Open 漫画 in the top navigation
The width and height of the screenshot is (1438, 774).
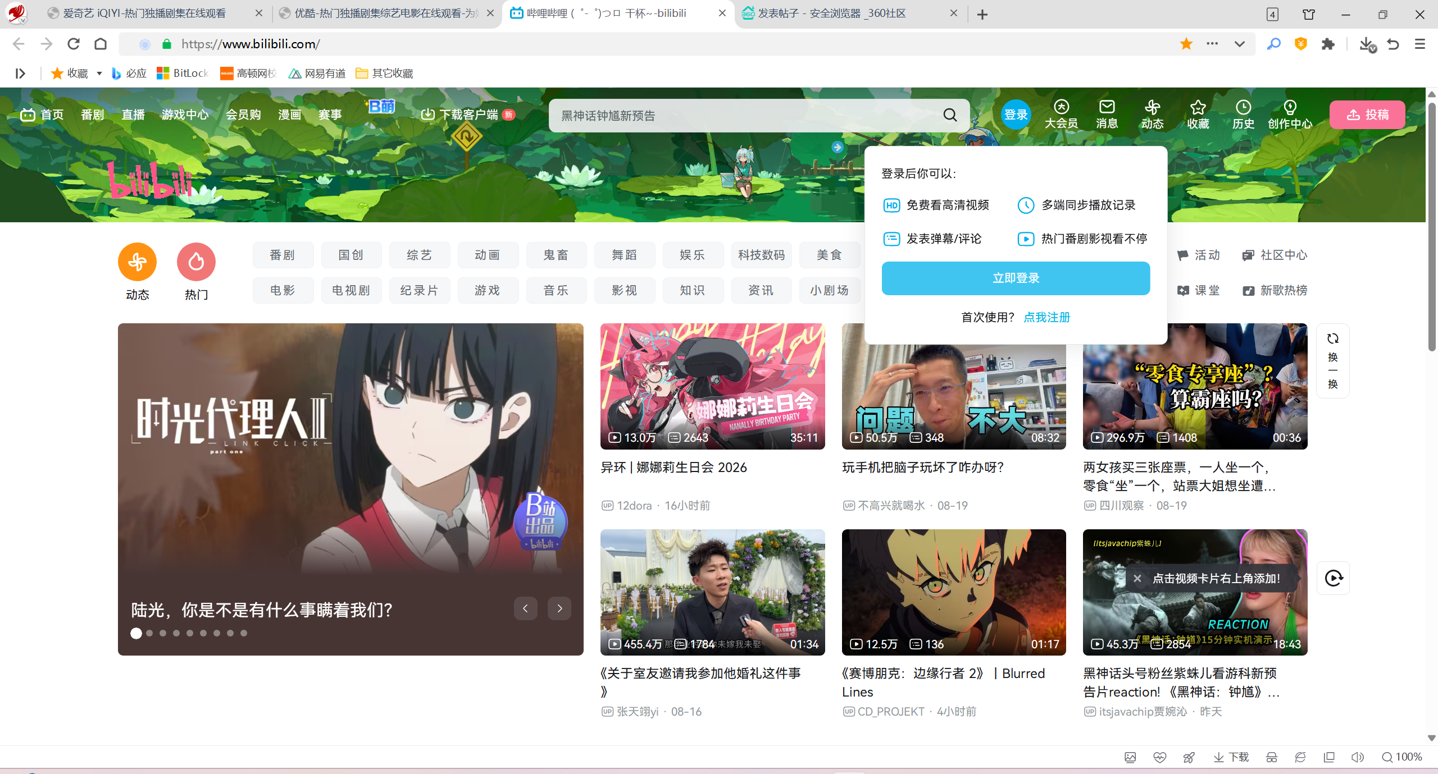(x=289, y=115)
